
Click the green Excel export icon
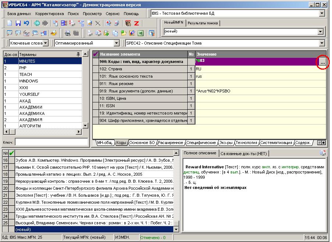pos(140,33)
